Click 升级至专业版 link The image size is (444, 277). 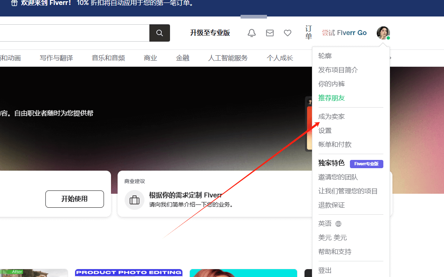(x=210, y=33)
